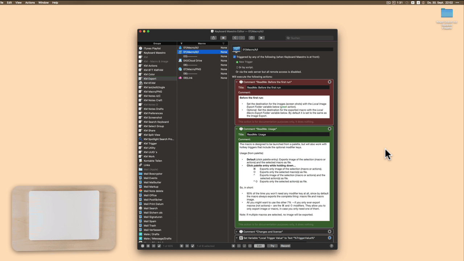Open the Actions menu in menu bar

(30, 3)
